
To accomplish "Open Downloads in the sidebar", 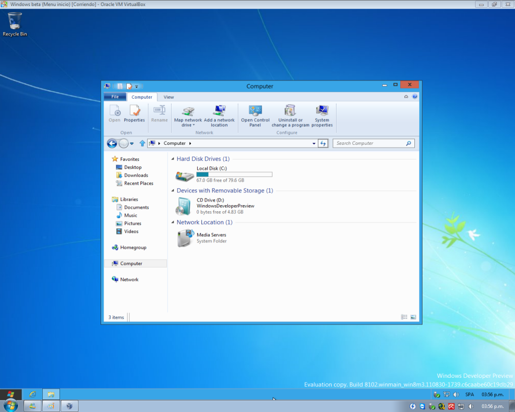I will pyautogui.click(x=136, y=175).
